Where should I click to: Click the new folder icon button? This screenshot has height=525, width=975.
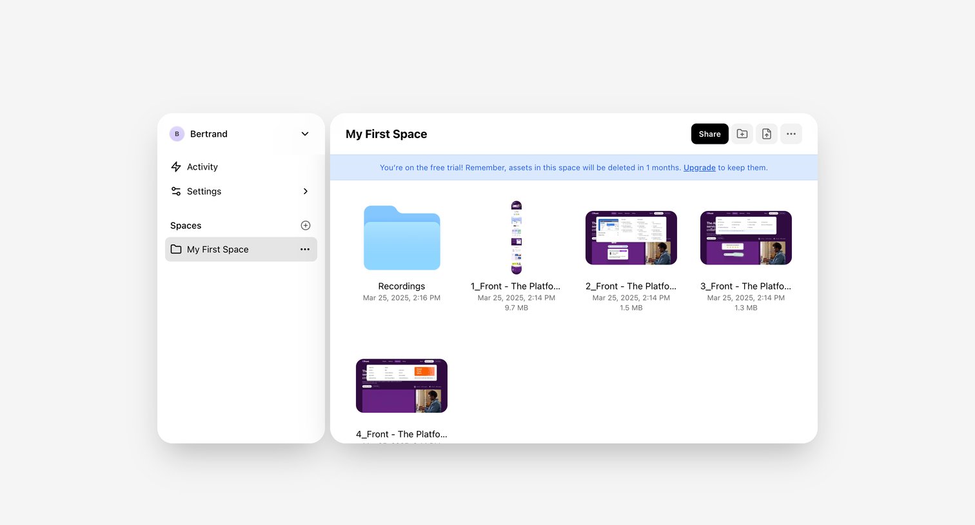click(x=742, y=134)
